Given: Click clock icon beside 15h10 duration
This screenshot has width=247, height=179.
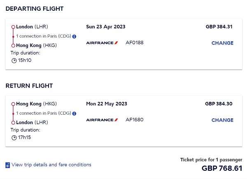Looking at the screenshot, I should [x=14, y=61].
